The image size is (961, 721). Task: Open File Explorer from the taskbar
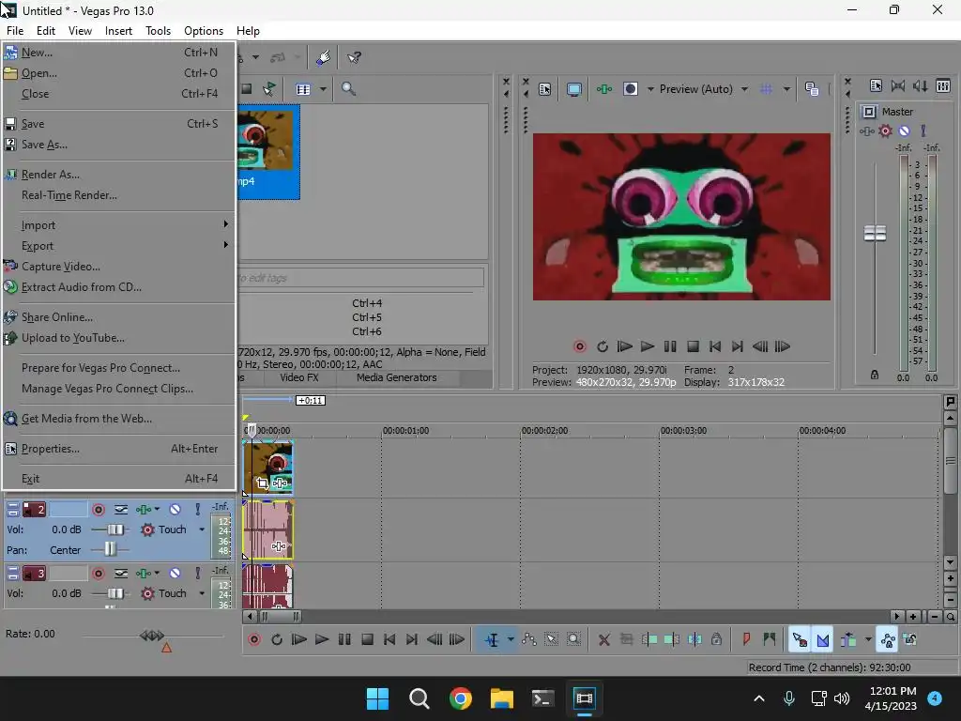501,698
